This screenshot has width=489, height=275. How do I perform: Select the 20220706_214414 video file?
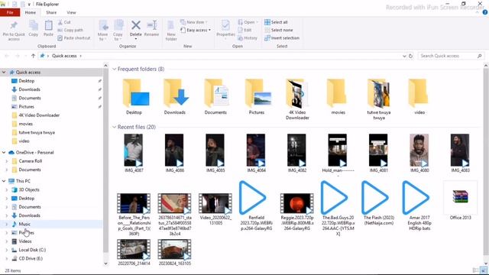(x=134, y=253)
